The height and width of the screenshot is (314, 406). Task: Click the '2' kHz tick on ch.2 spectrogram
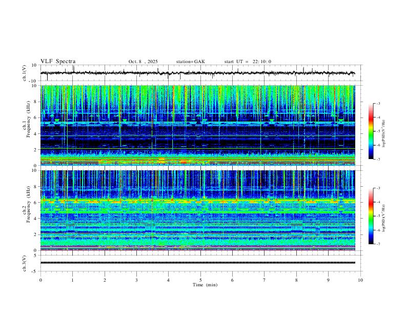pyautogui.click(x=35, y=234)
